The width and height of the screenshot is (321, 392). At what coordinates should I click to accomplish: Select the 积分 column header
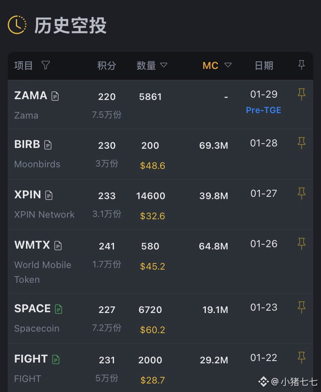pos(107,65)
